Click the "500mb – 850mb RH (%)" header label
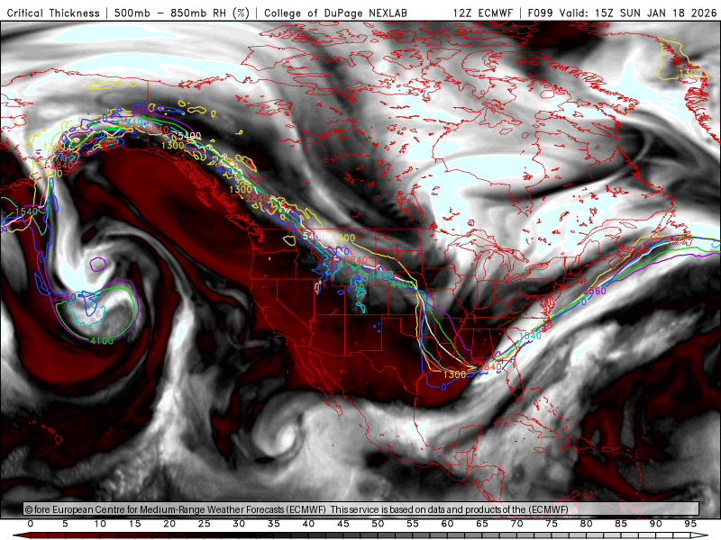This screenshot has width=721, height=540. (x=182, y=13)
